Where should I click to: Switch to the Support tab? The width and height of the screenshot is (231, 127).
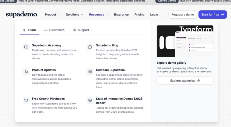81,30
